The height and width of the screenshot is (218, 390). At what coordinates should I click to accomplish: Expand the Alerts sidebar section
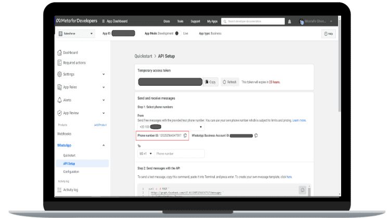click(x=103, y=100)
